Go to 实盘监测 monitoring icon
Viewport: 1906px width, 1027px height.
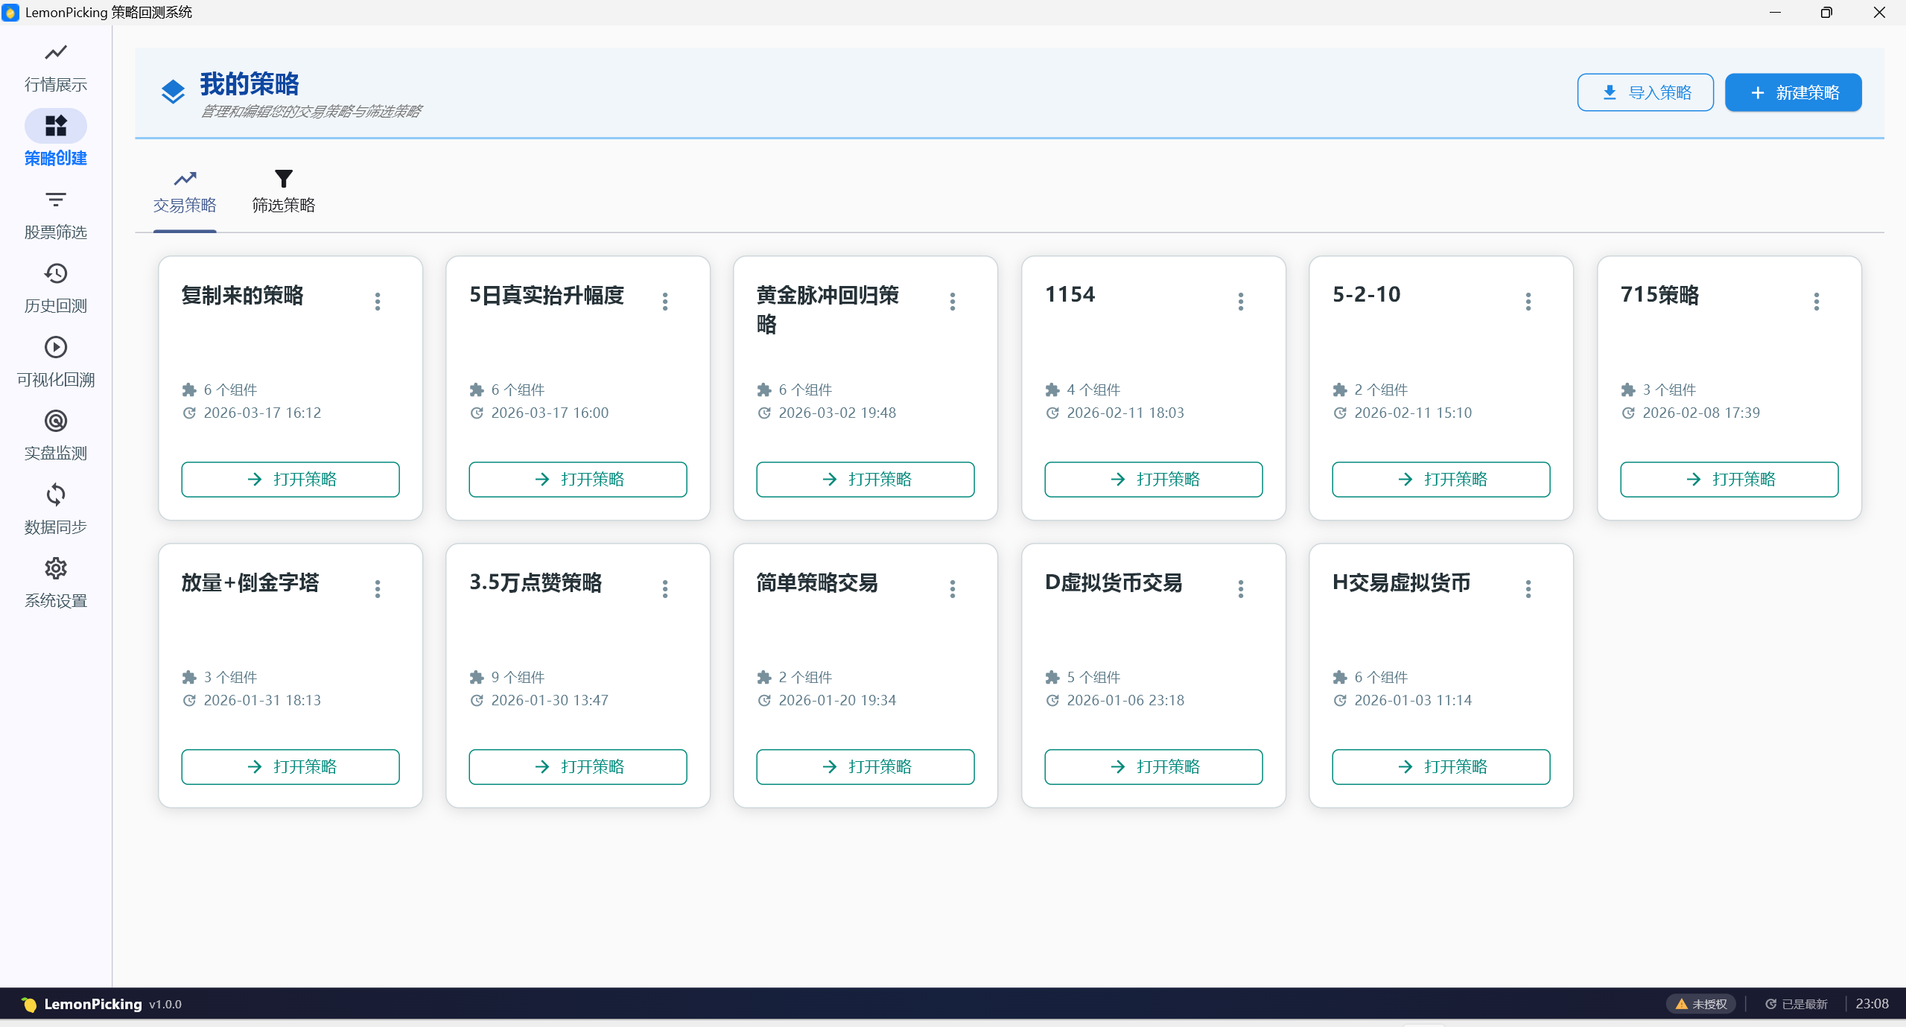click(x=56, y=421)
